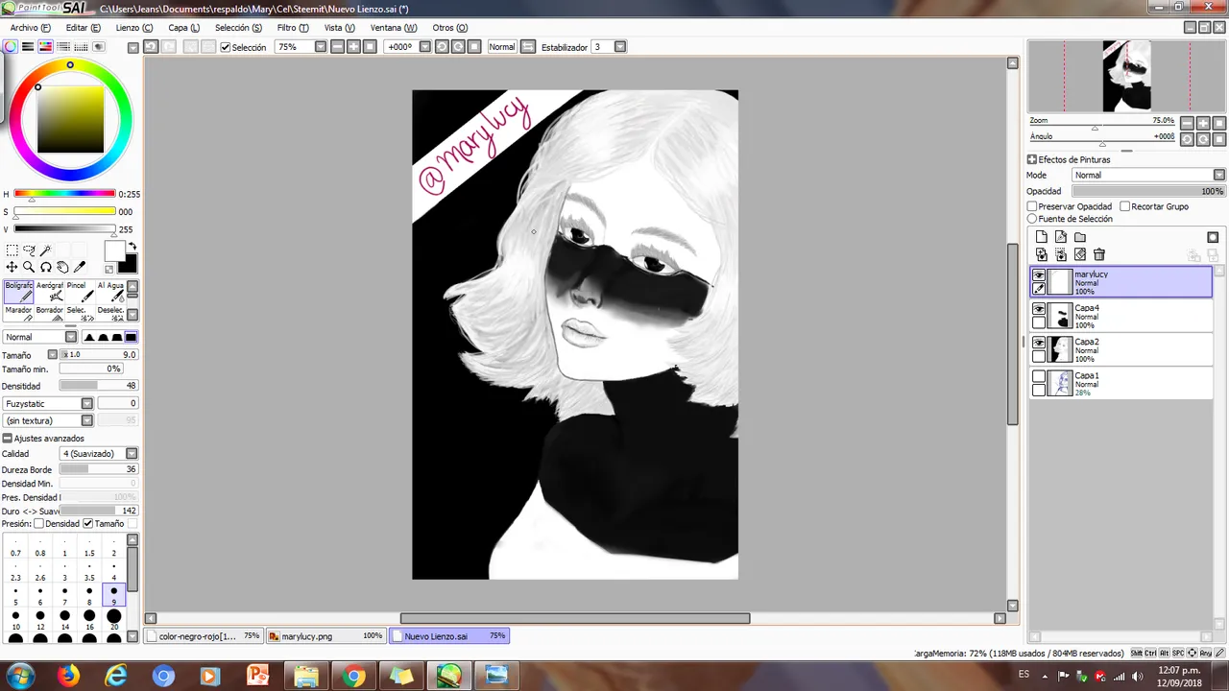Viewport: 1229px width, 691px height.
Task: Open the Archivo menu
Action: click(31, 28)
